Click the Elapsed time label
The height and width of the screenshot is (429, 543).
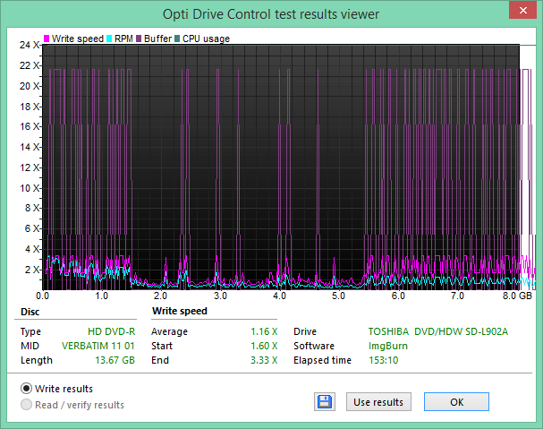point(322,360)
